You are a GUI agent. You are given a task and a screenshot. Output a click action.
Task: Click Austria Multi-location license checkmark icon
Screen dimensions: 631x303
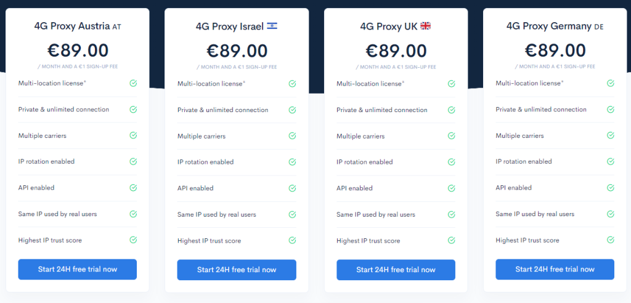click(133, 83)
